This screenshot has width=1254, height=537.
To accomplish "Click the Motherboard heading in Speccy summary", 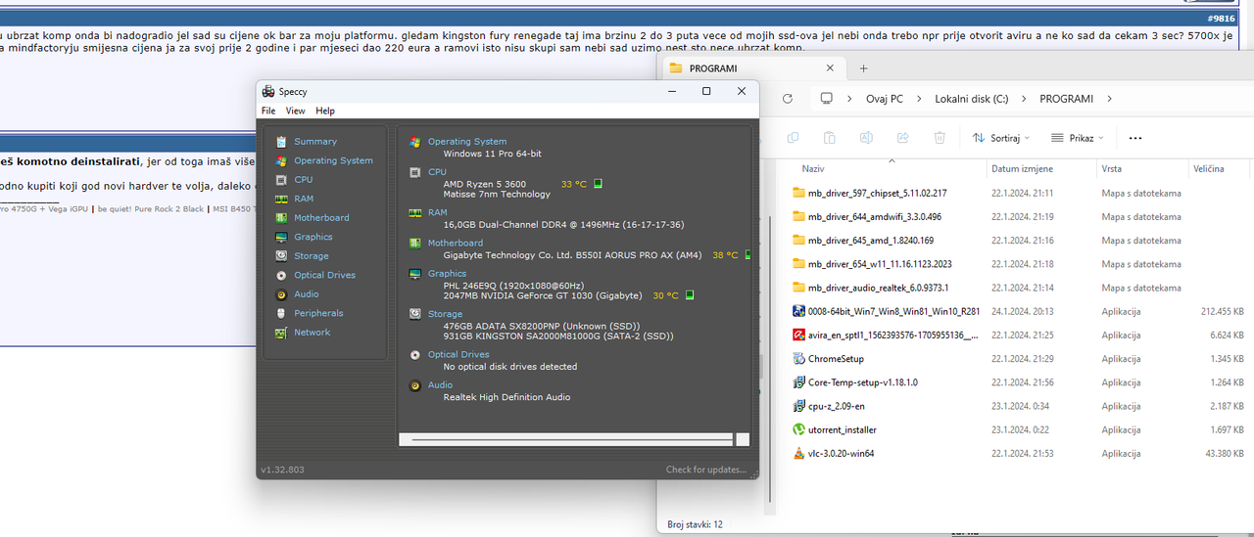I will (x=455, y=243).
